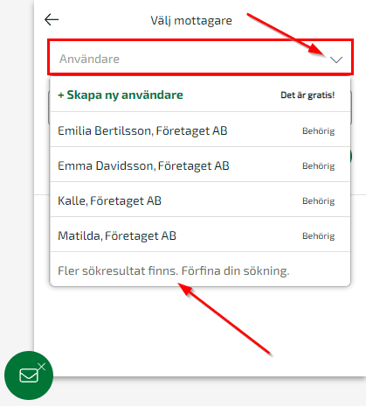
Task: Click green button edge behind dropdown list
Action: (x=351, y=156)
